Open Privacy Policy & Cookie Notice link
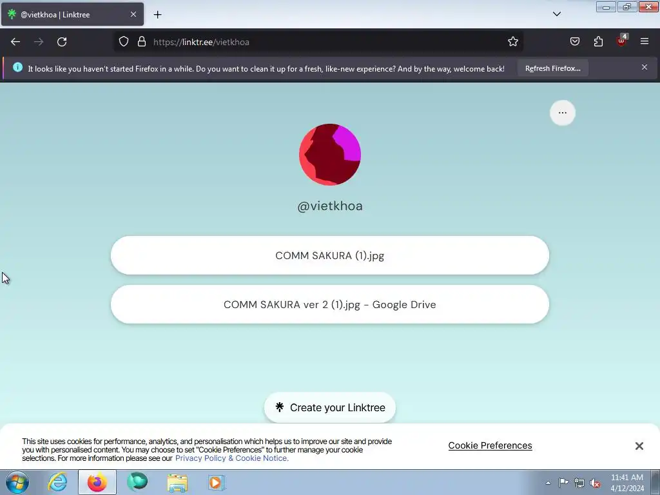 point(232,458)
